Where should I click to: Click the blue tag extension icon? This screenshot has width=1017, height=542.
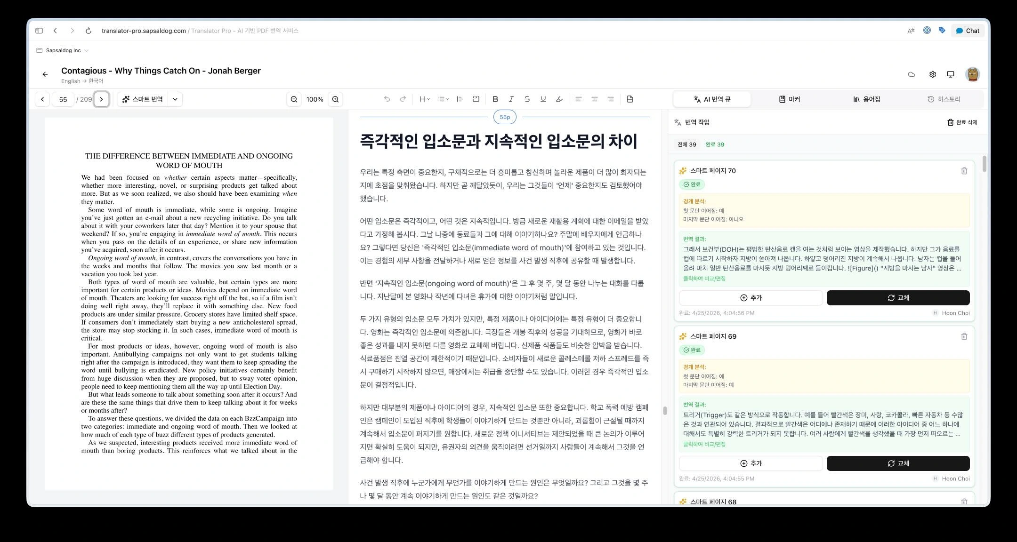pos(942,30)
